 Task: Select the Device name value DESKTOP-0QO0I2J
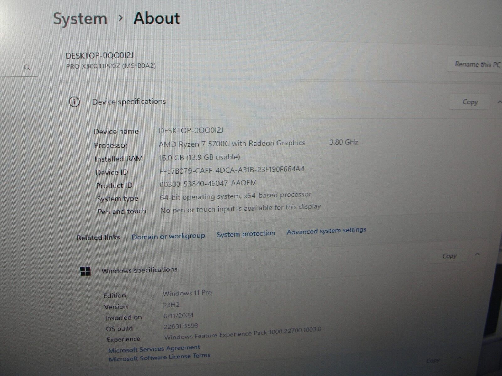[x=191, y=130]
